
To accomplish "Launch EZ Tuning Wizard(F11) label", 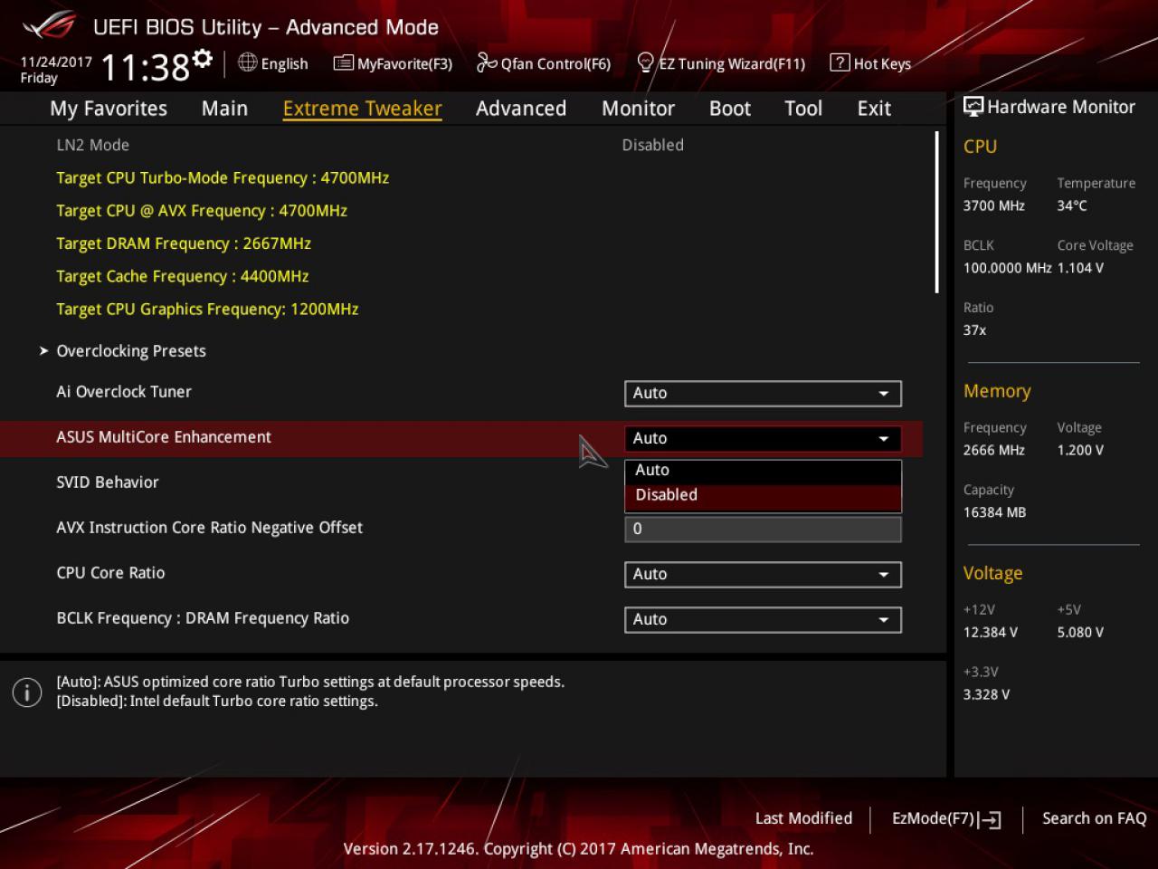I will pos(732,63).
